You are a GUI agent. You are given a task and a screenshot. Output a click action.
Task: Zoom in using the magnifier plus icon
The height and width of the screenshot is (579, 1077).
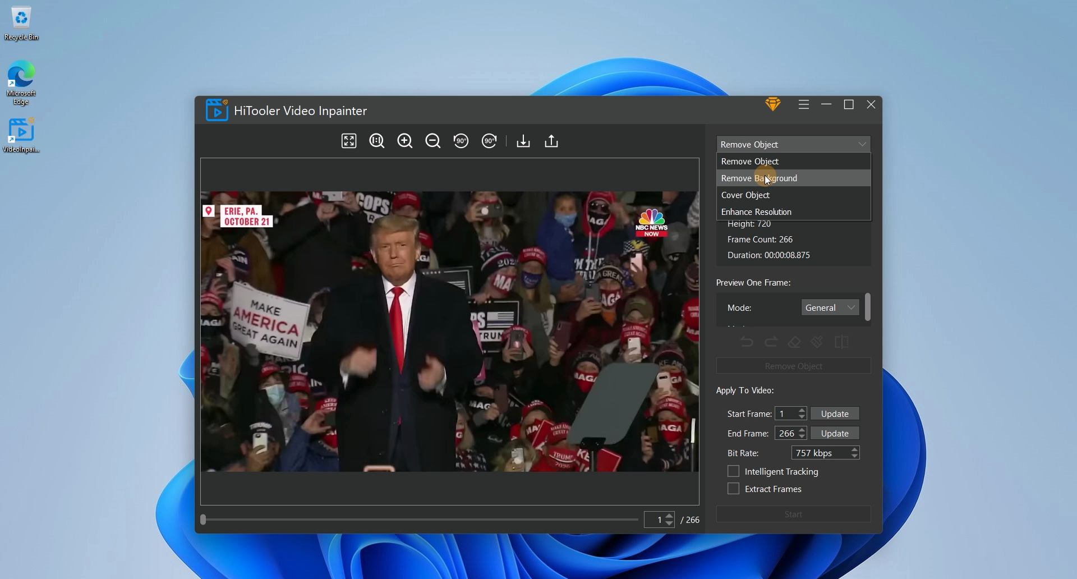[404, 141]
